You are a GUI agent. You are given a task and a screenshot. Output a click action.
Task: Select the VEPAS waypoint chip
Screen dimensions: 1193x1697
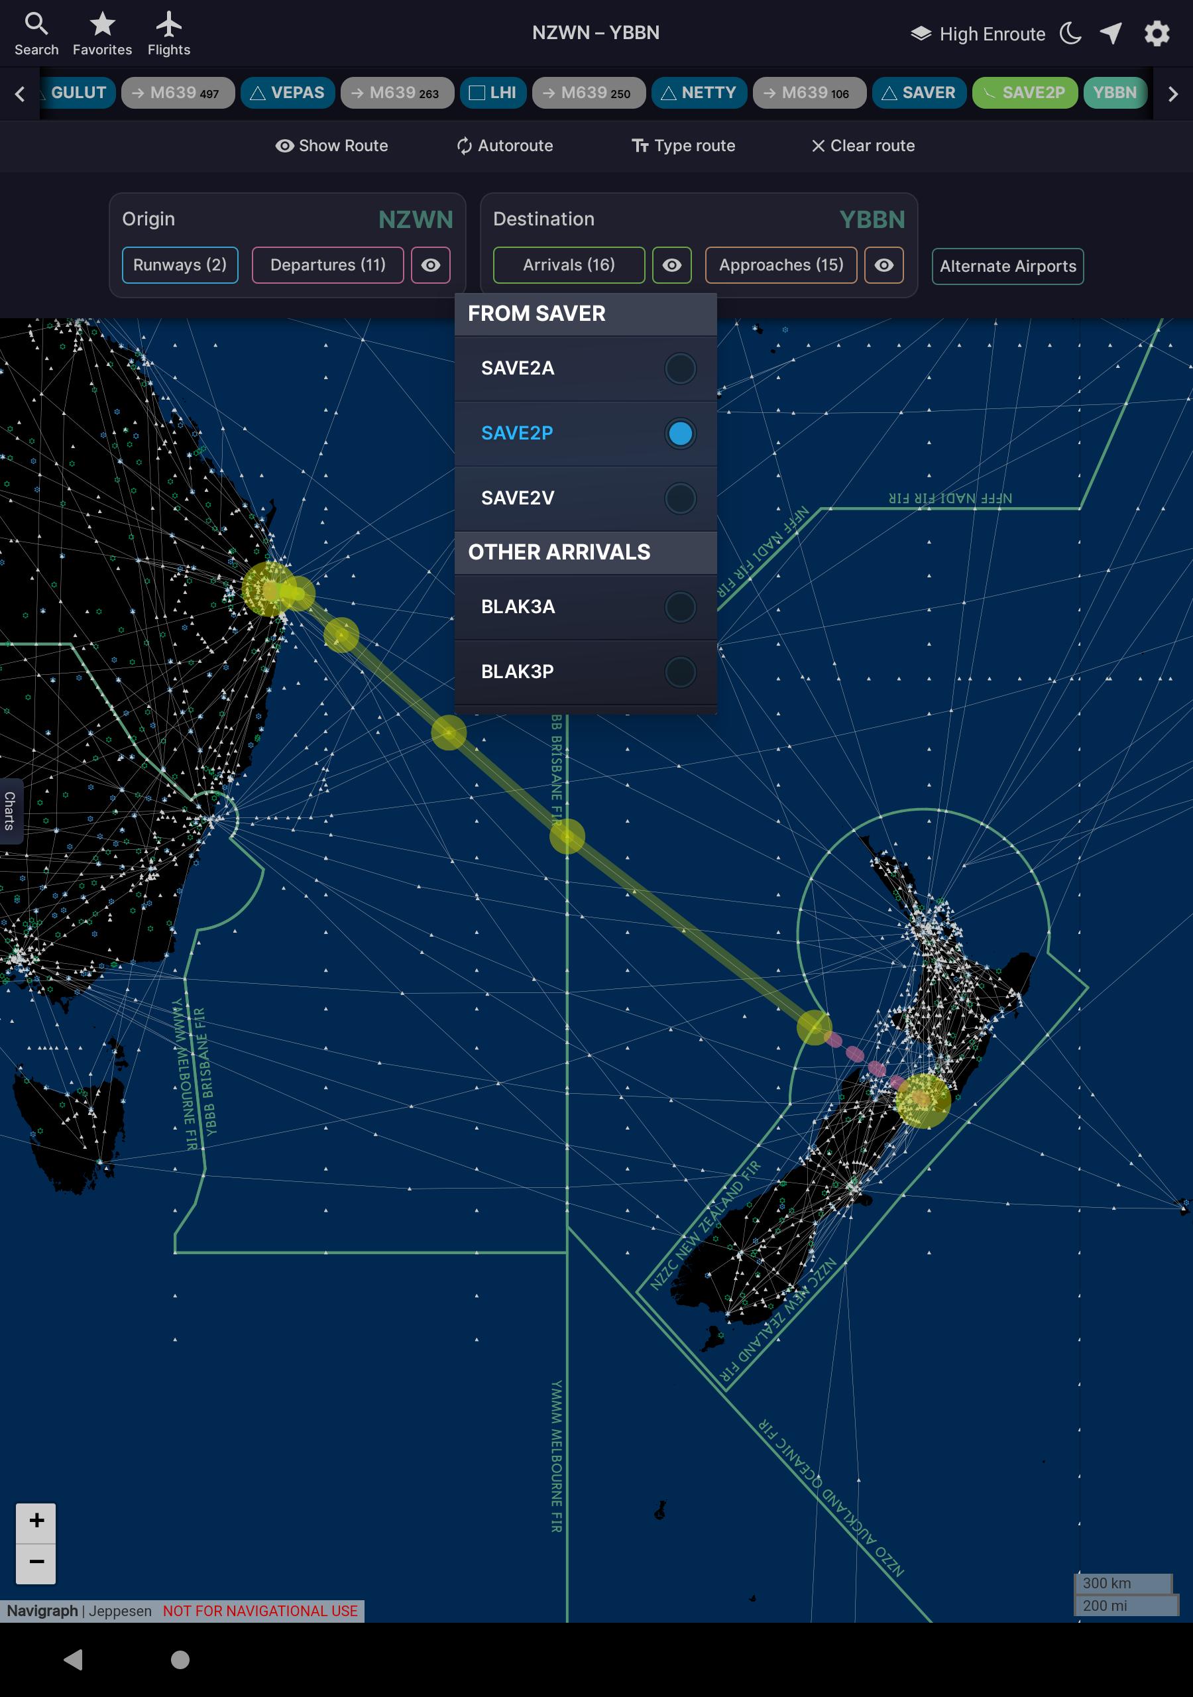point(288,92)
